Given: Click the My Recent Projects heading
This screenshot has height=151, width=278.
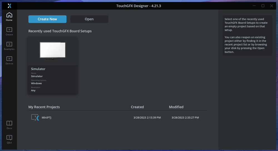Looking at the screenshot, I should (44, 107).
